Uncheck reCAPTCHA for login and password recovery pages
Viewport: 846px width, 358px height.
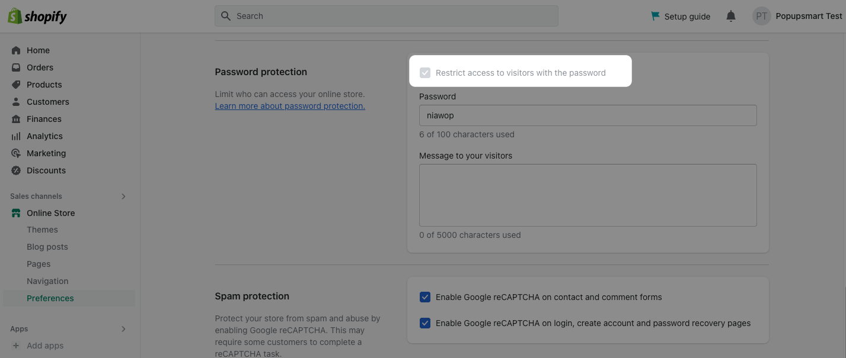425,323
